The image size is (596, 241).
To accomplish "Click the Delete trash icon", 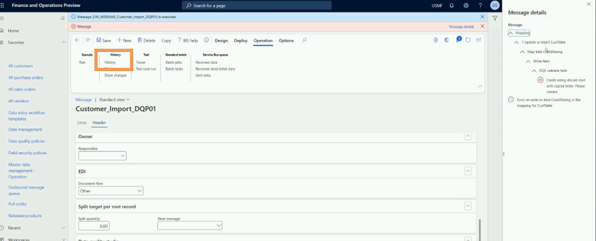I will [147, 40].
